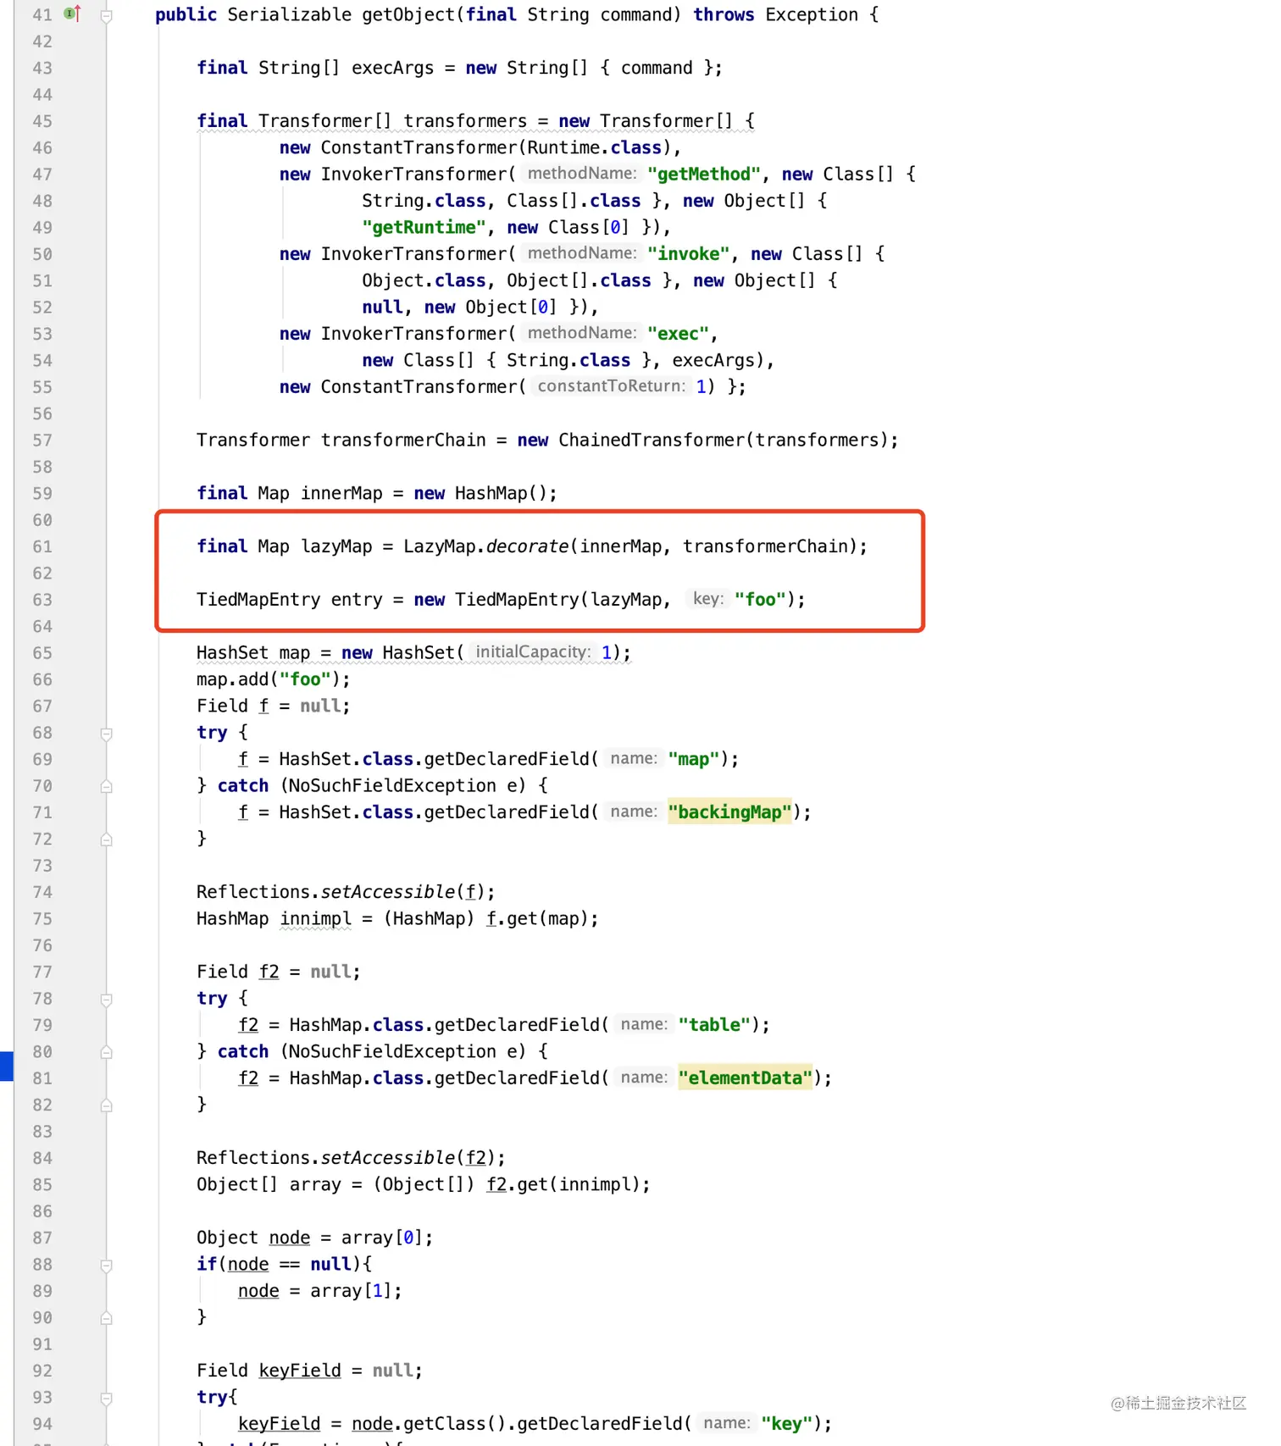Click line number 61 in the gutter
The height and width of the screenshot is (1446, 1281).
pos(42,546)
